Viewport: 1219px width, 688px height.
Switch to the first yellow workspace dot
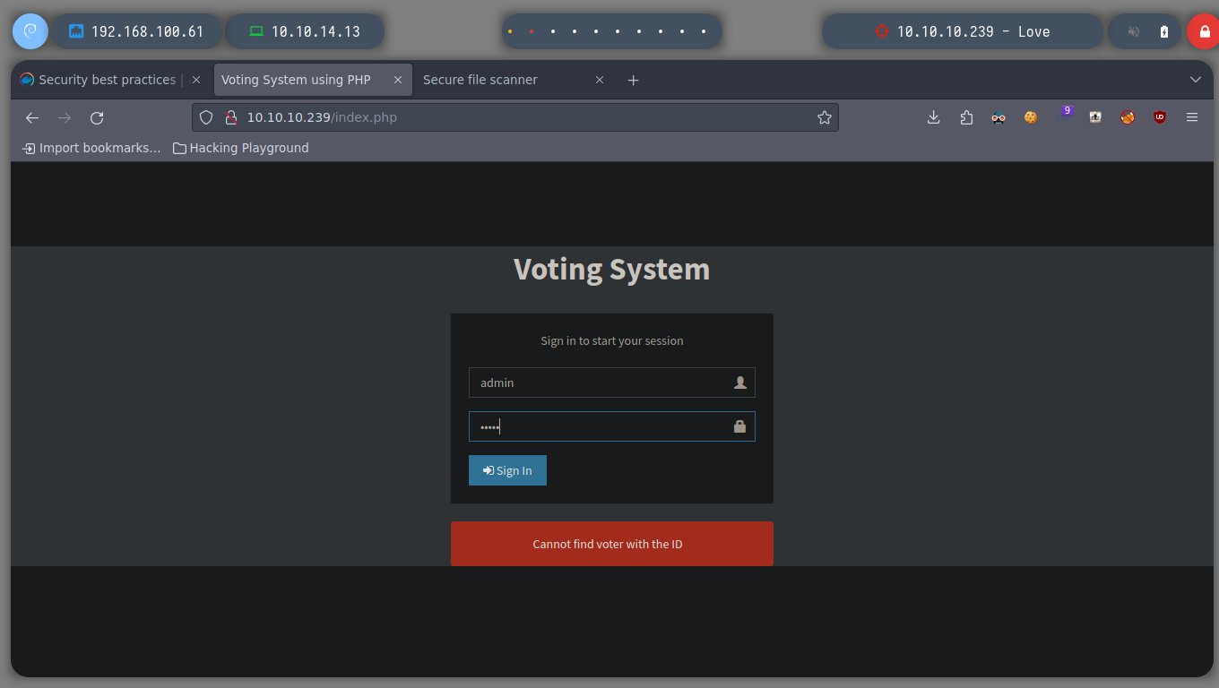click(510, 31)
